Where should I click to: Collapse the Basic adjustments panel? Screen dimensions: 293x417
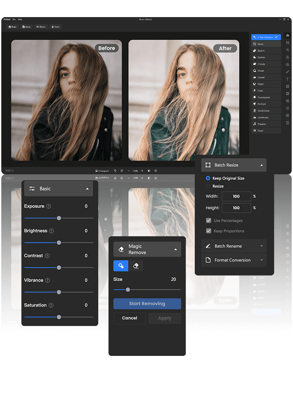(x=87, y=189)
